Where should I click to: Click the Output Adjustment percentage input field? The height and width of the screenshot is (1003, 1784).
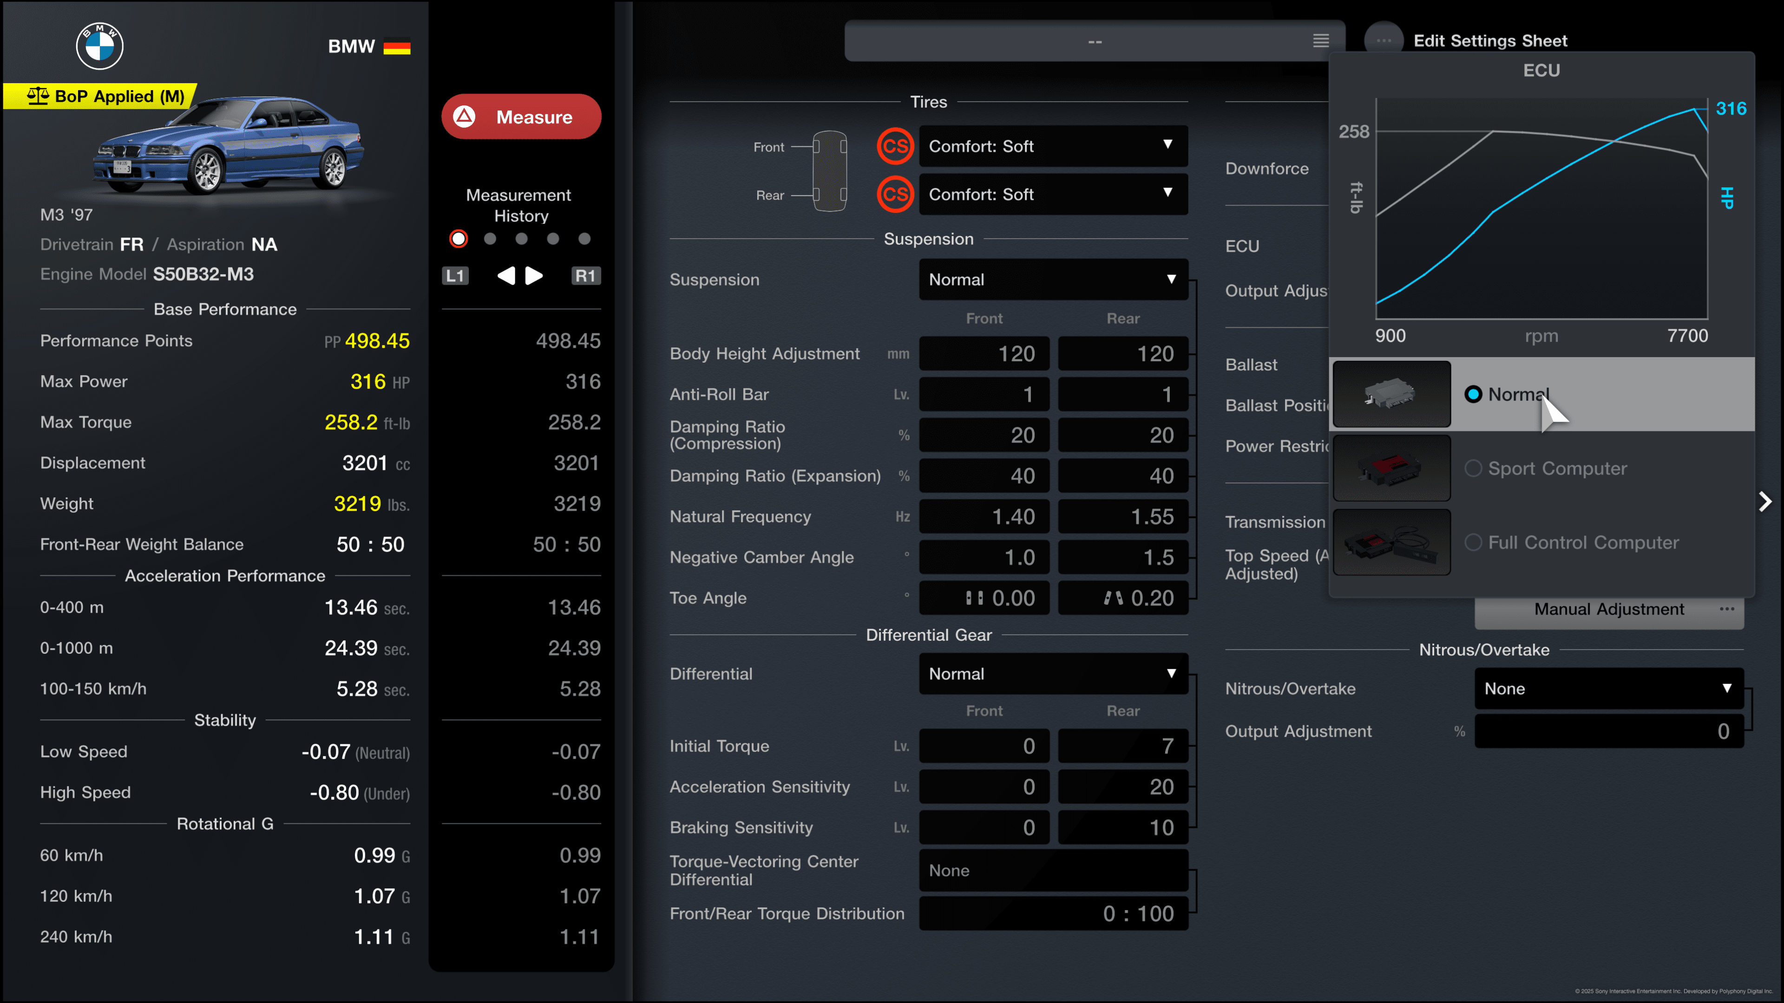pos(1607,731)
